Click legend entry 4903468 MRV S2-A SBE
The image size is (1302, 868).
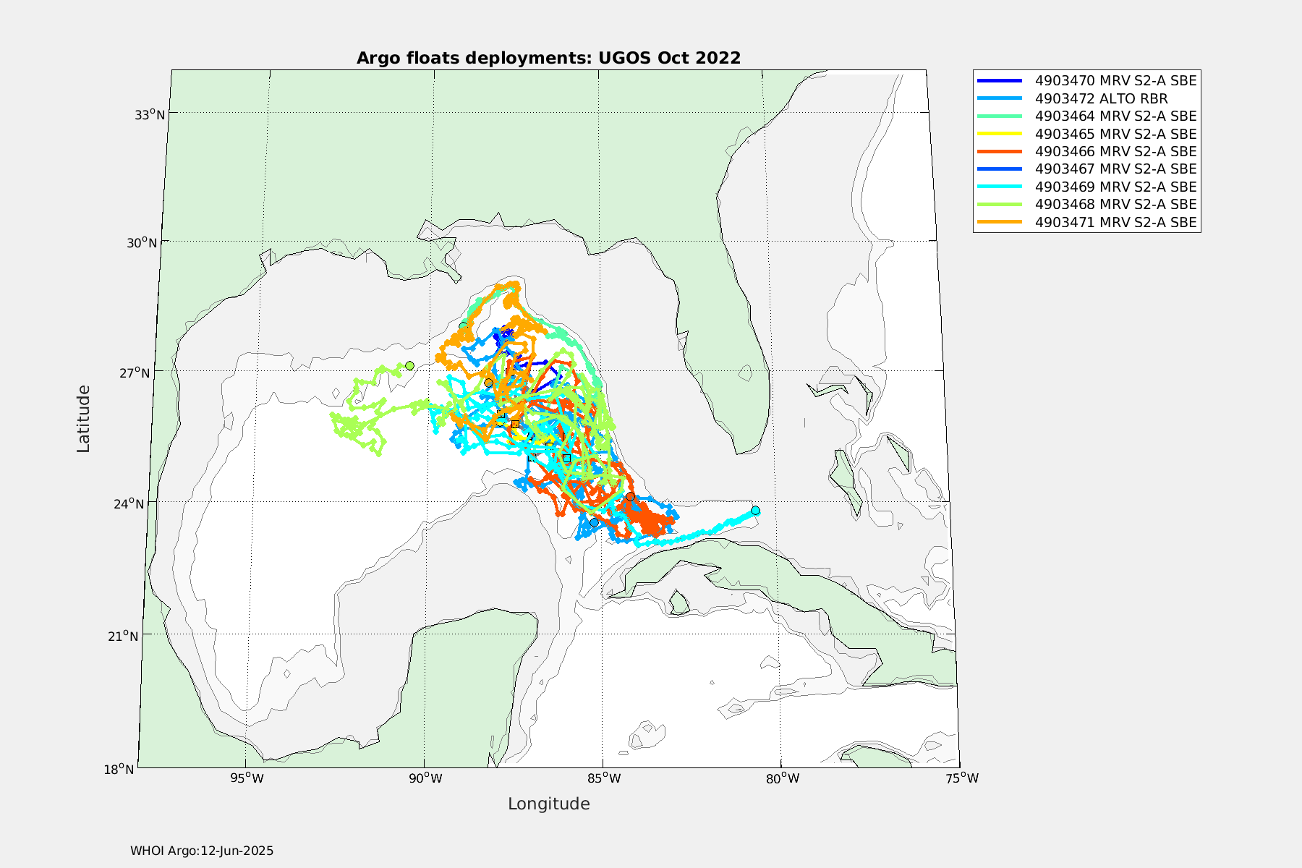click(x=1086, y=204)
